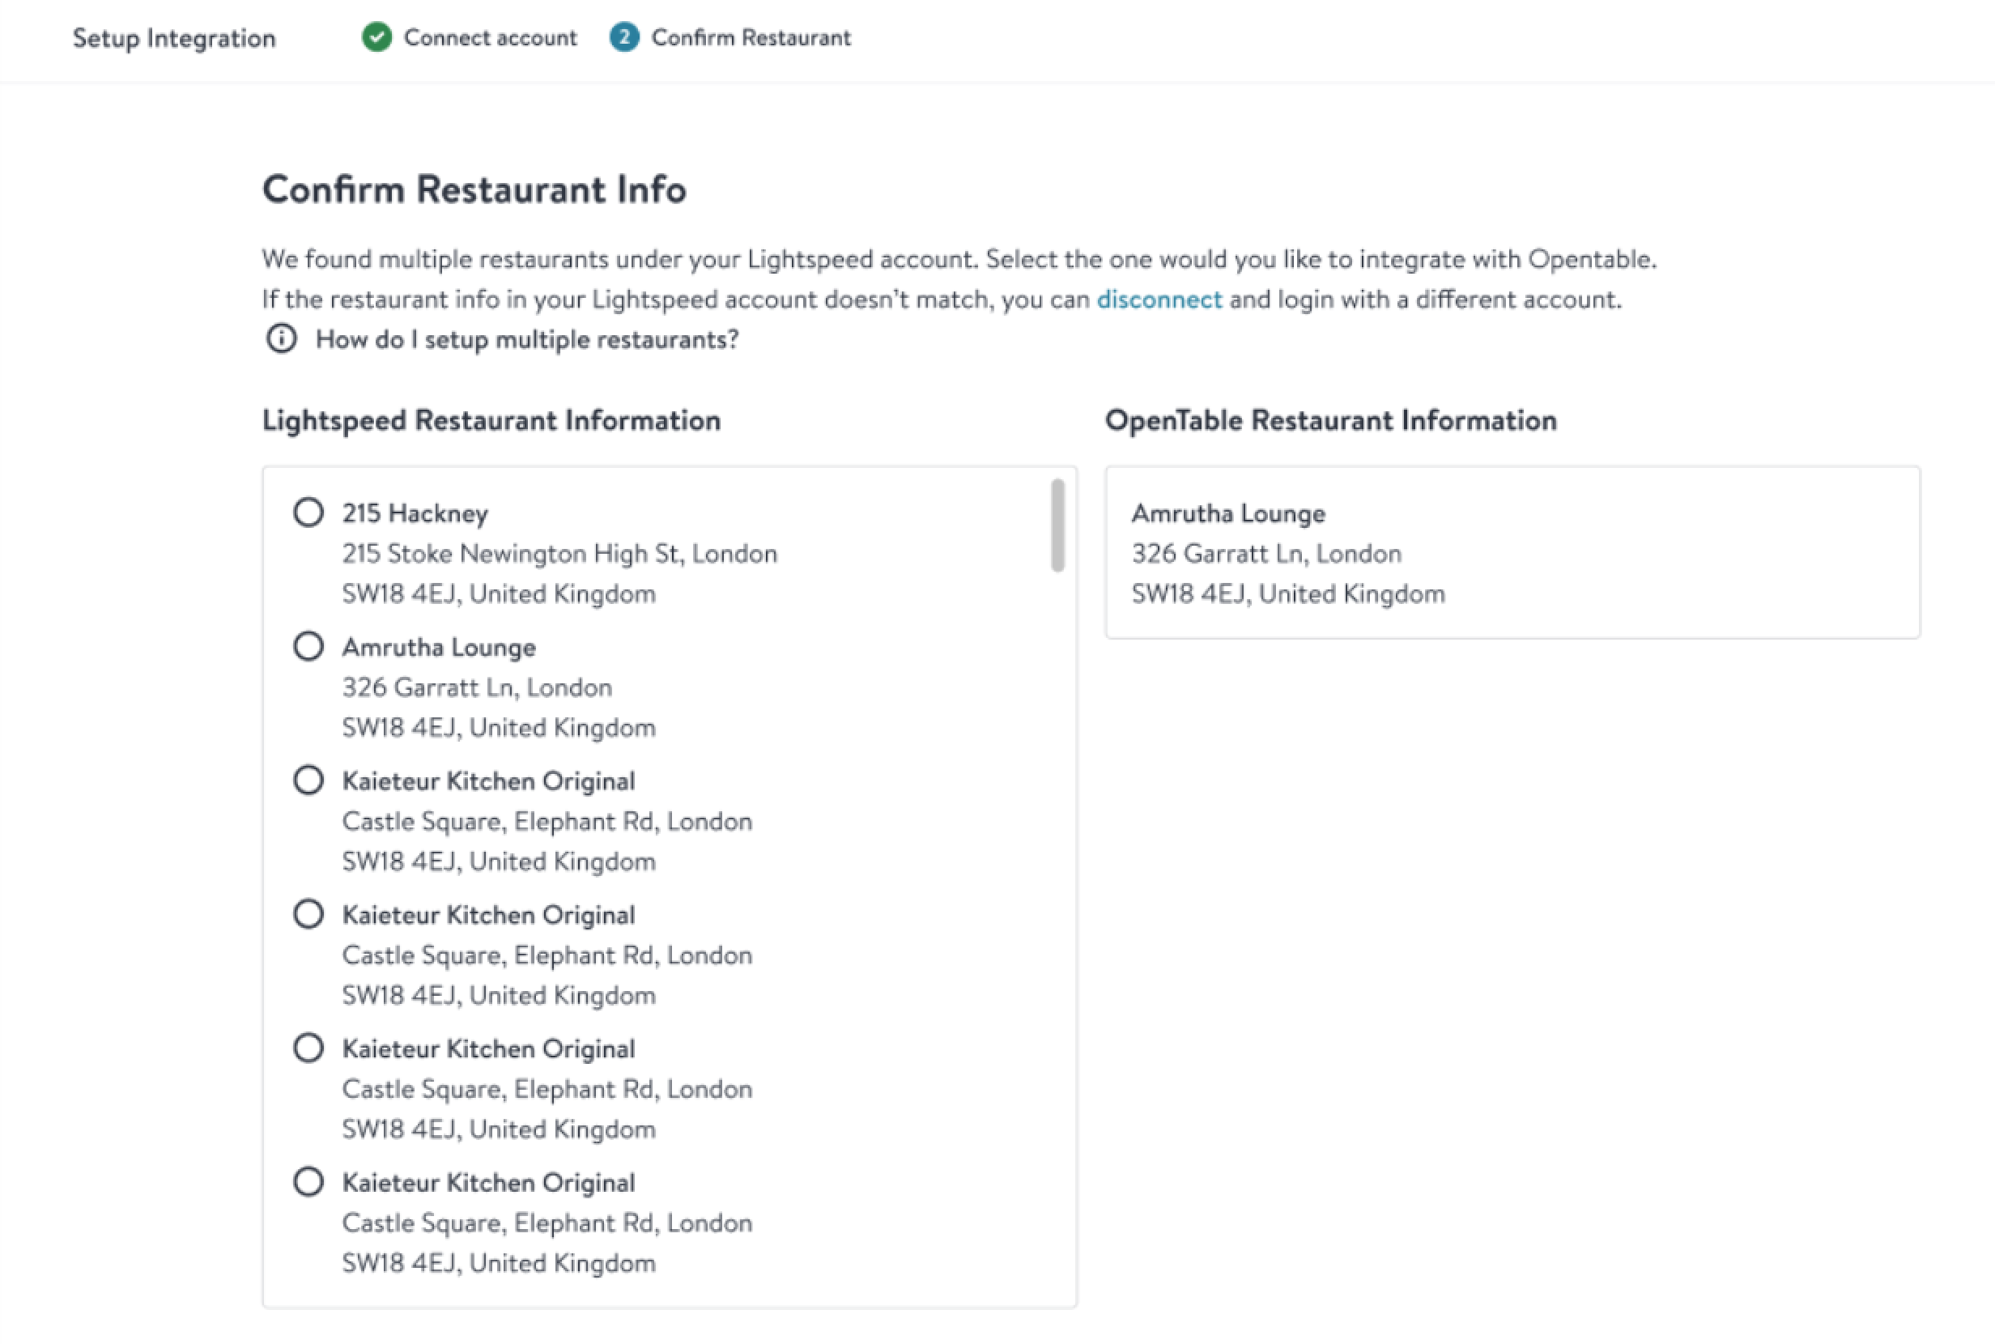This screenshot has height=1344, width=1995.
Task: Click the Setup Integration header text
Action: tap(174, 39)
